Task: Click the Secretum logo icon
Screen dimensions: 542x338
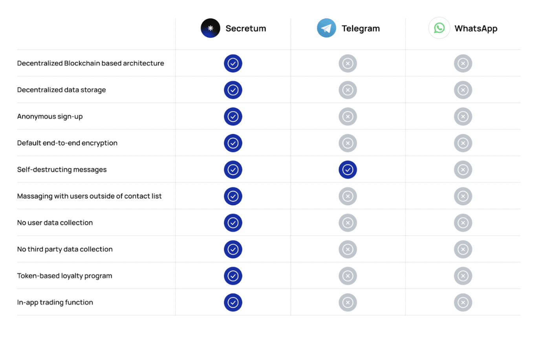Action: pyautogui.click(x=210, y=28)
